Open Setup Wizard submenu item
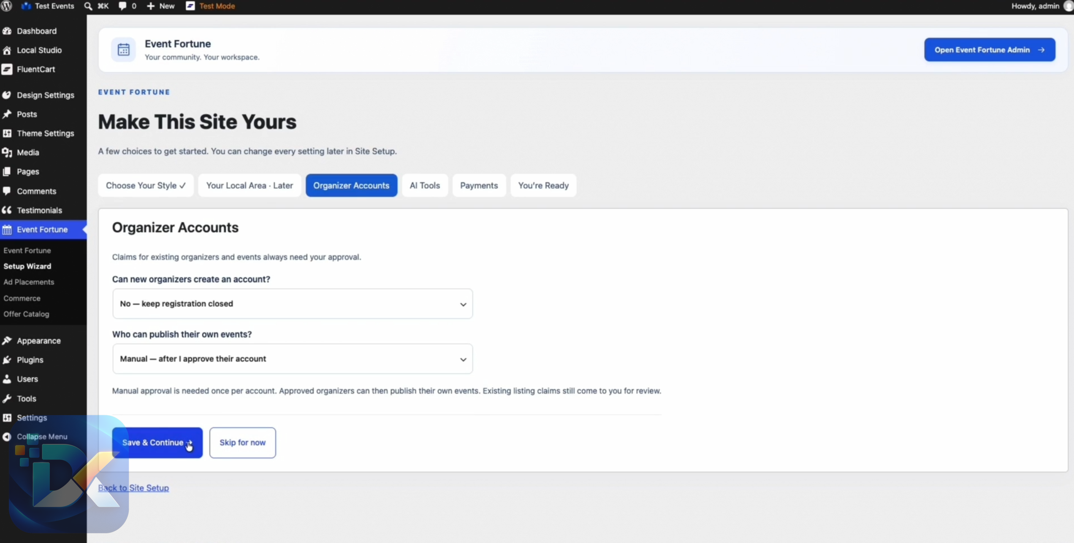This screenshot has width=1074, height=543. coord(27,266)
